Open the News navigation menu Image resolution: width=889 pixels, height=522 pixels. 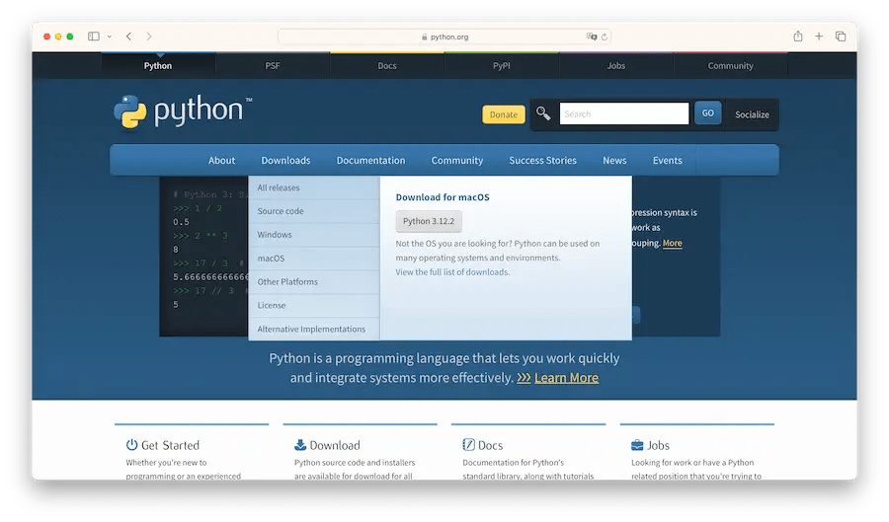pyautogui.click(x=614, y=160)
